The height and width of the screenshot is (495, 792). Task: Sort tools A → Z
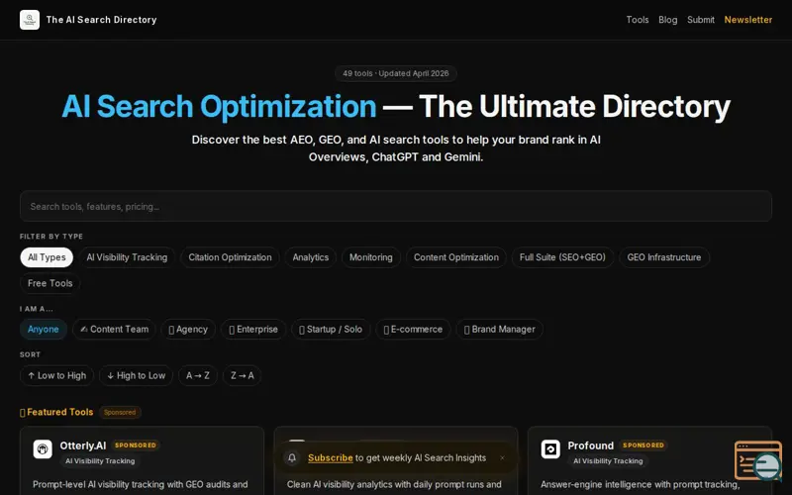[x=197, y=376]
